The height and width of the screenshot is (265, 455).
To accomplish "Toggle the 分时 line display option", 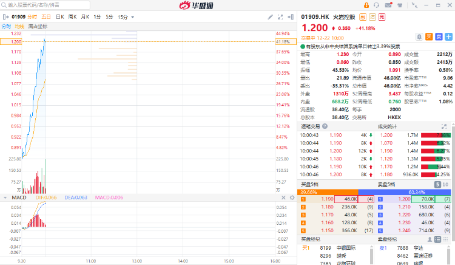I will pyautogui.click(x=6, y=26).
